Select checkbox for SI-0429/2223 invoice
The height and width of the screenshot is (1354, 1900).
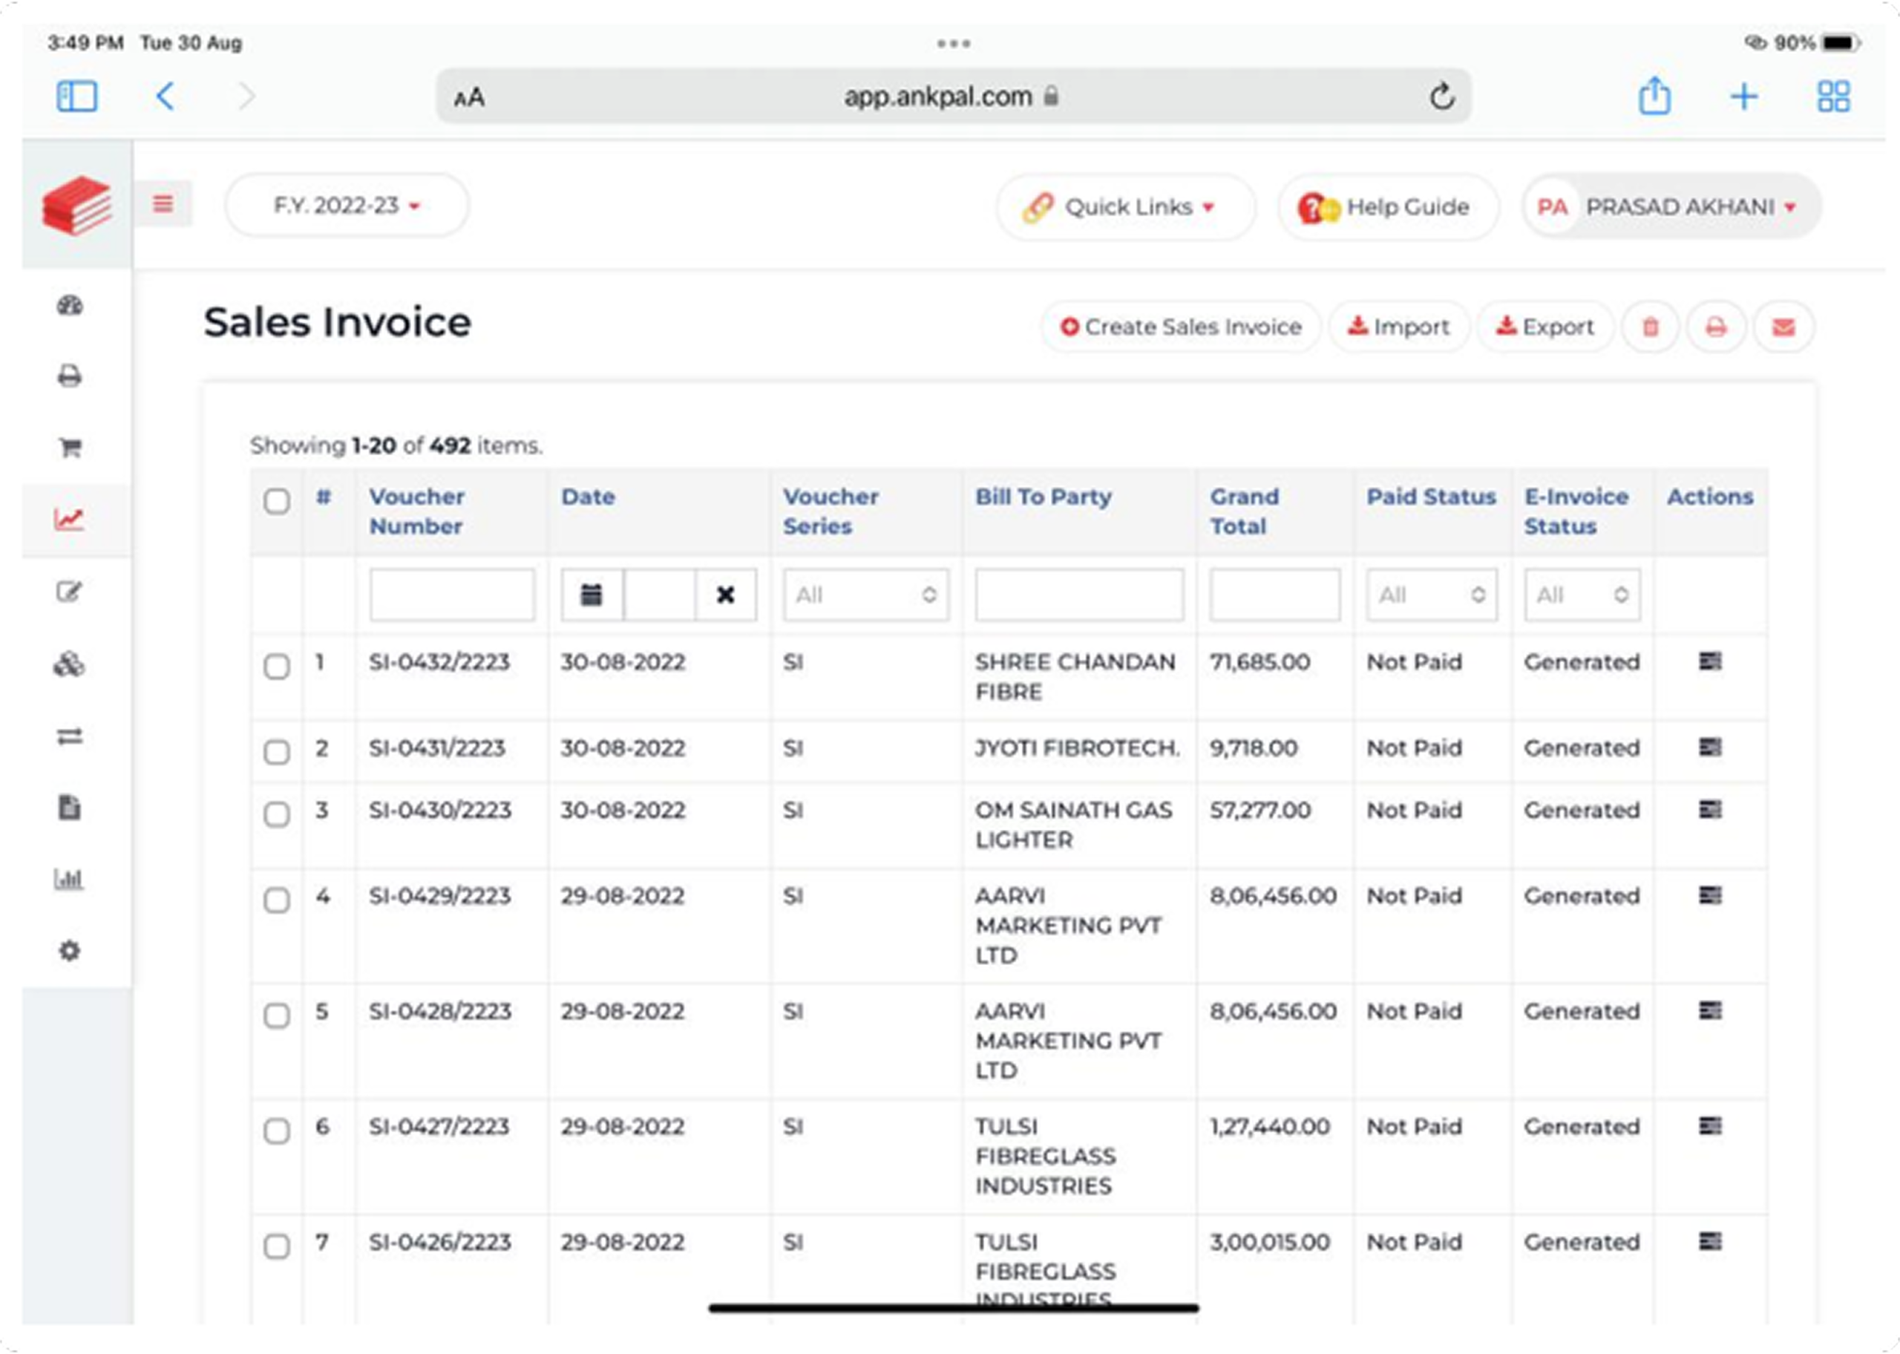(277, 900)
